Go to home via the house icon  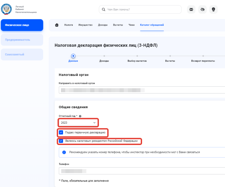pos(57,25)
